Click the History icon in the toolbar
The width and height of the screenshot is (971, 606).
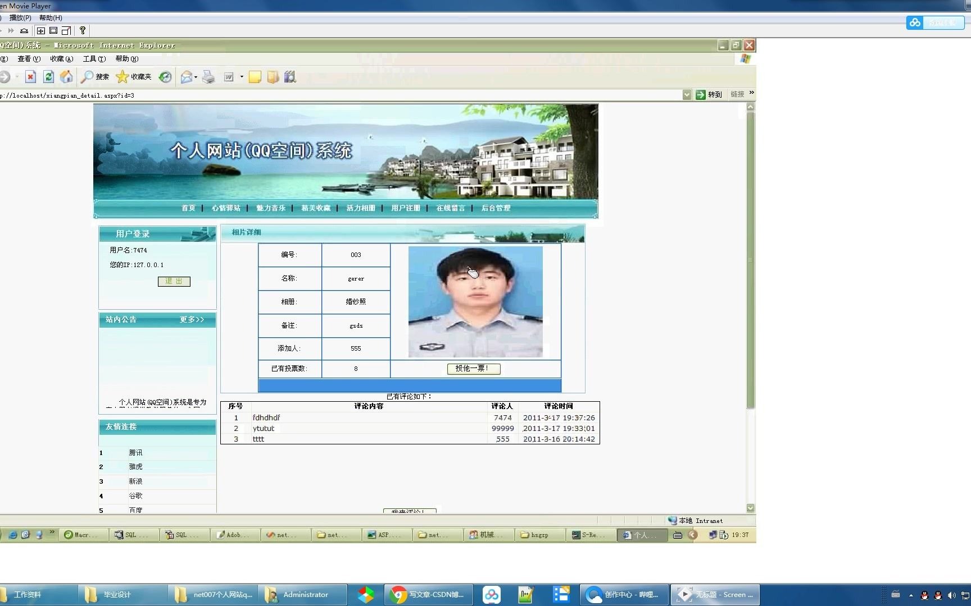point(165,76)
